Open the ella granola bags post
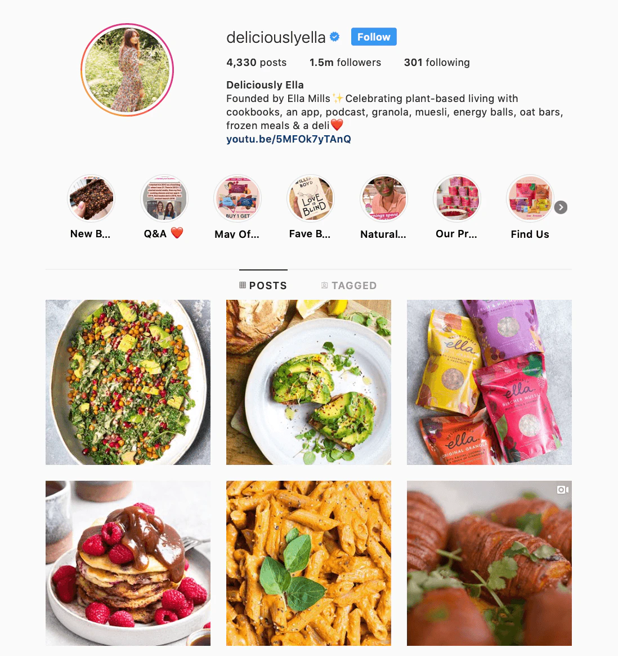618x656 pixels. pyautogui.click(x=489, y=382)
